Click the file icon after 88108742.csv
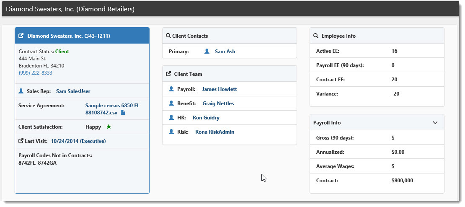Image resolution: width=465 pixels, height=207 pixels. point(123,113)
